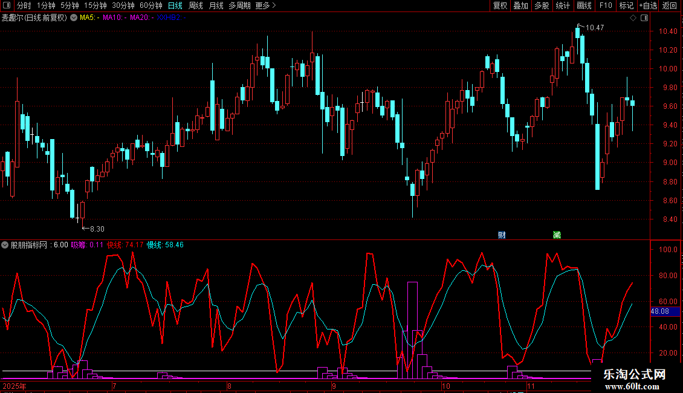Open the F10 company info
Image resolution: width=683 pixels, height=393 pixels.
606,5
